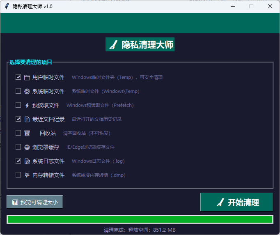This screenshot has width=280, height=235.
Task: Click the broom icon in the 隐私清理大师 header
Action: (113, 44)
